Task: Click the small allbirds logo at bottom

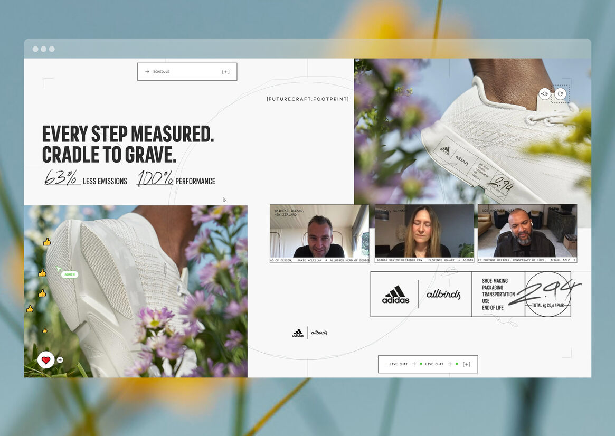Action: point(319,333)
